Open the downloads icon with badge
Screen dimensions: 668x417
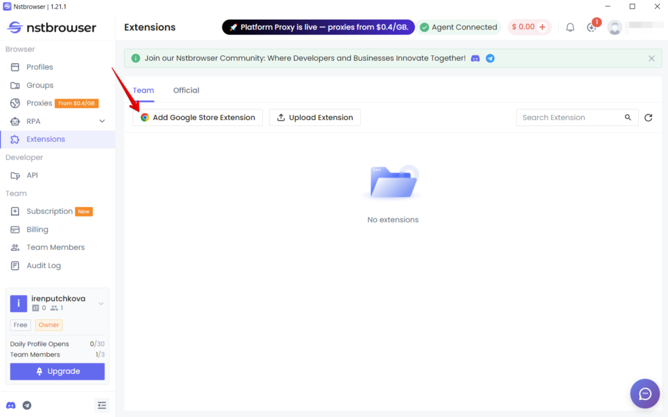click(x=591, y=27)
